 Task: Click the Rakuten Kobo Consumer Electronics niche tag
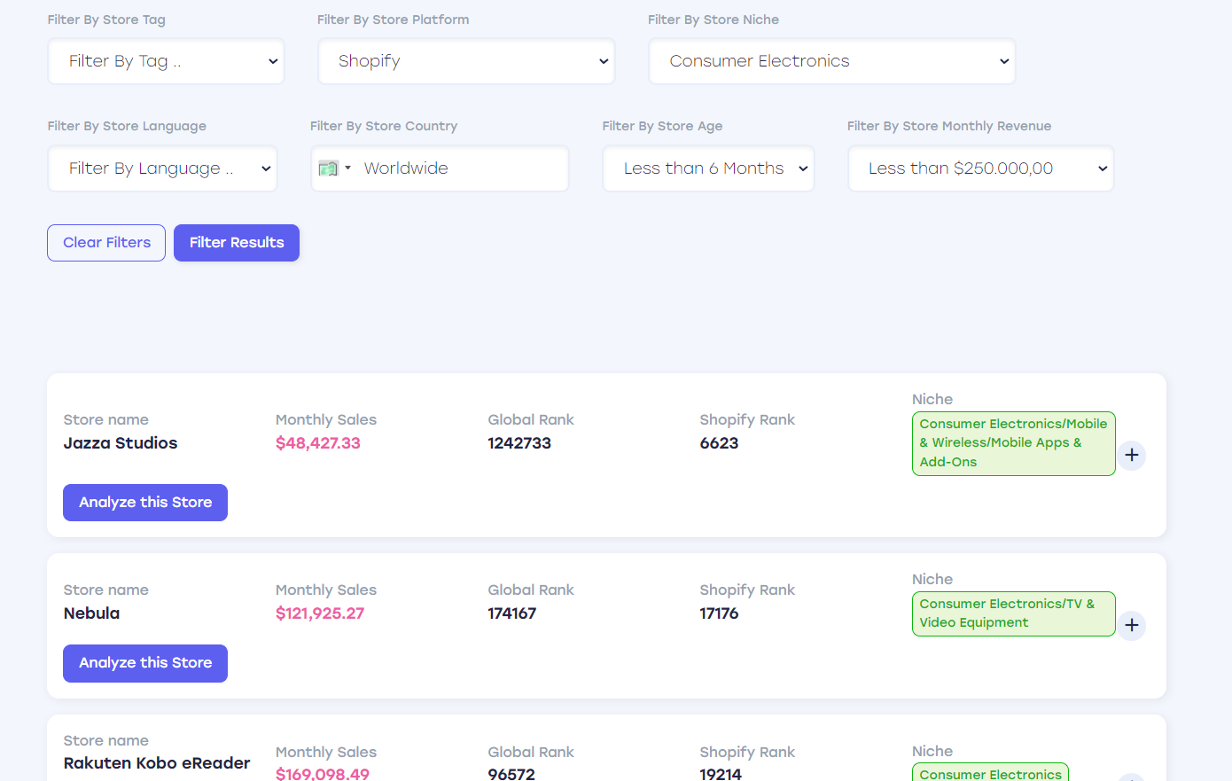click(990, 773)
